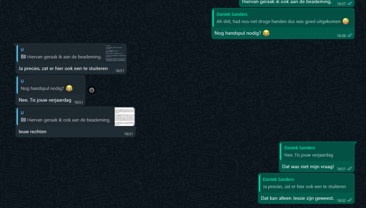Click the read checkmarks beside the 16:37 timestamp
This screenshot has width=366, height=208.
pos(349,3)
